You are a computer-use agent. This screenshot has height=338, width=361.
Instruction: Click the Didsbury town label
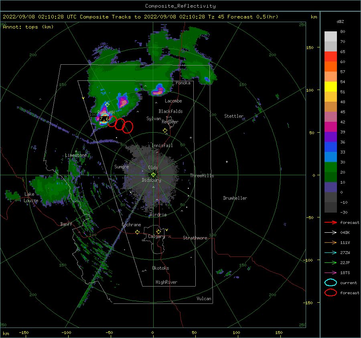tap(151, 180)
